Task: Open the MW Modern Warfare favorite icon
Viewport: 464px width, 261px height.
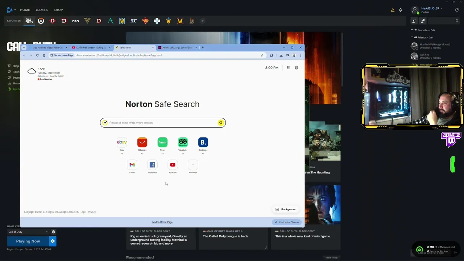Action: point(75,21)
